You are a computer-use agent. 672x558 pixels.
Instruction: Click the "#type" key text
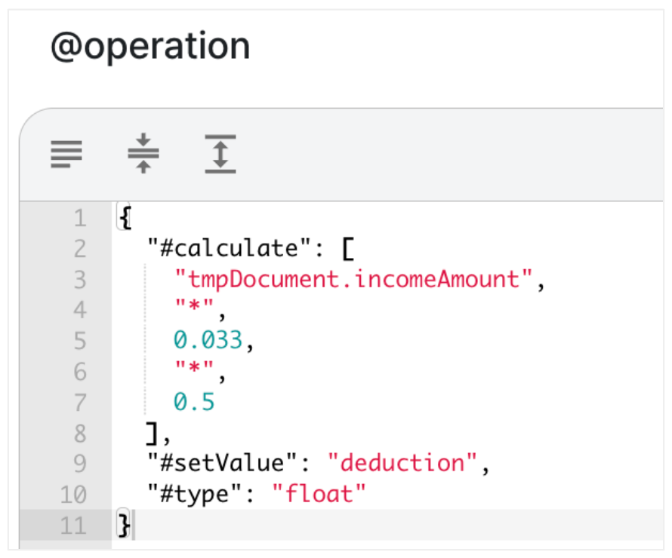tap(194, 494)
